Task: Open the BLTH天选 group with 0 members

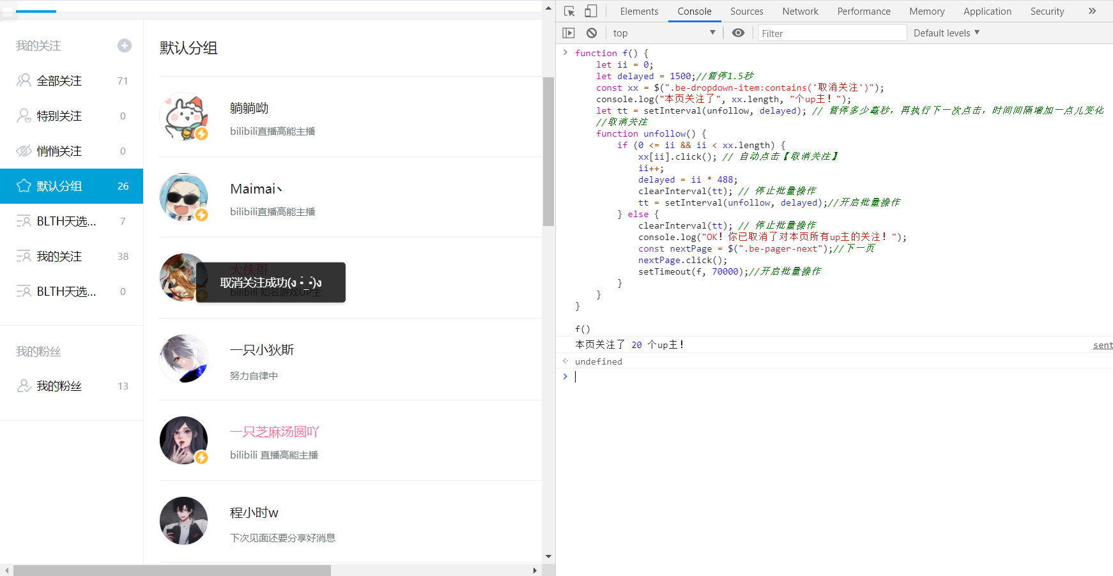Action: click(72, 291)
